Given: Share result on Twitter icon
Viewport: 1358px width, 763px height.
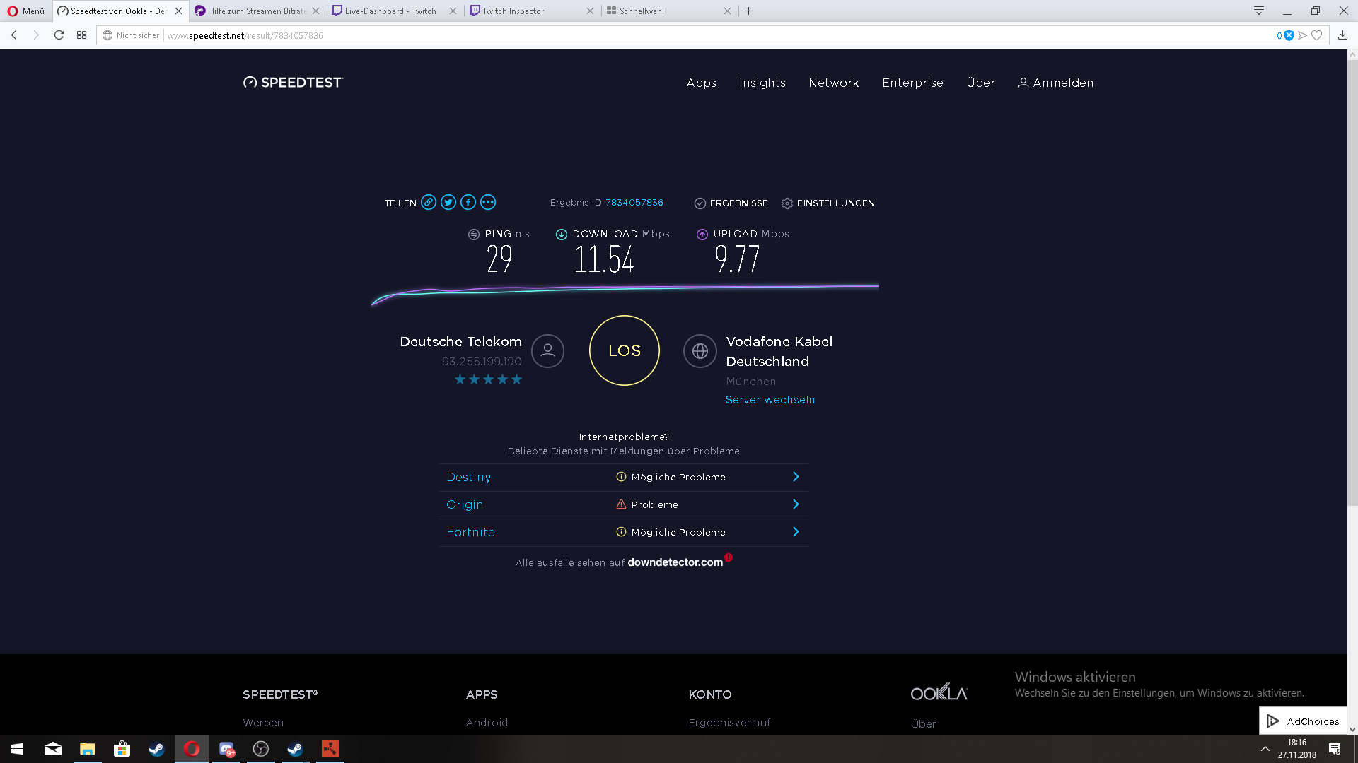Looking at the screenshot, I should pos(448,203).
